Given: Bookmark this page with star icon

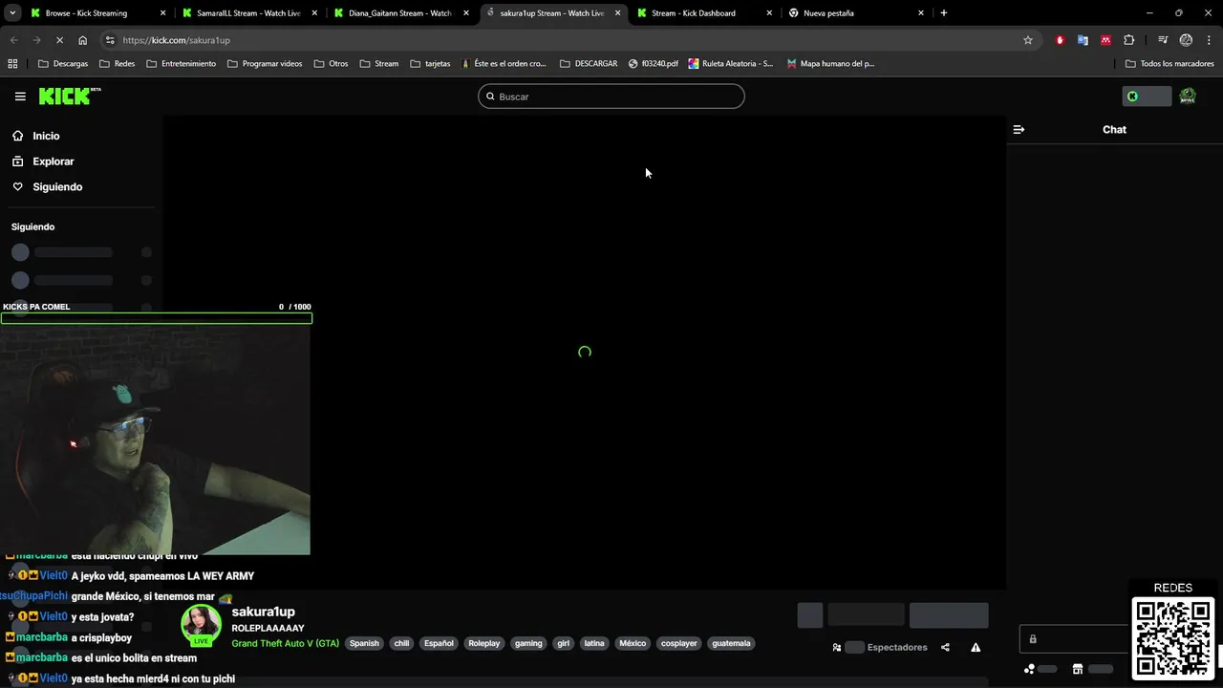Looking at the screenshot, I should point(1028,40).
